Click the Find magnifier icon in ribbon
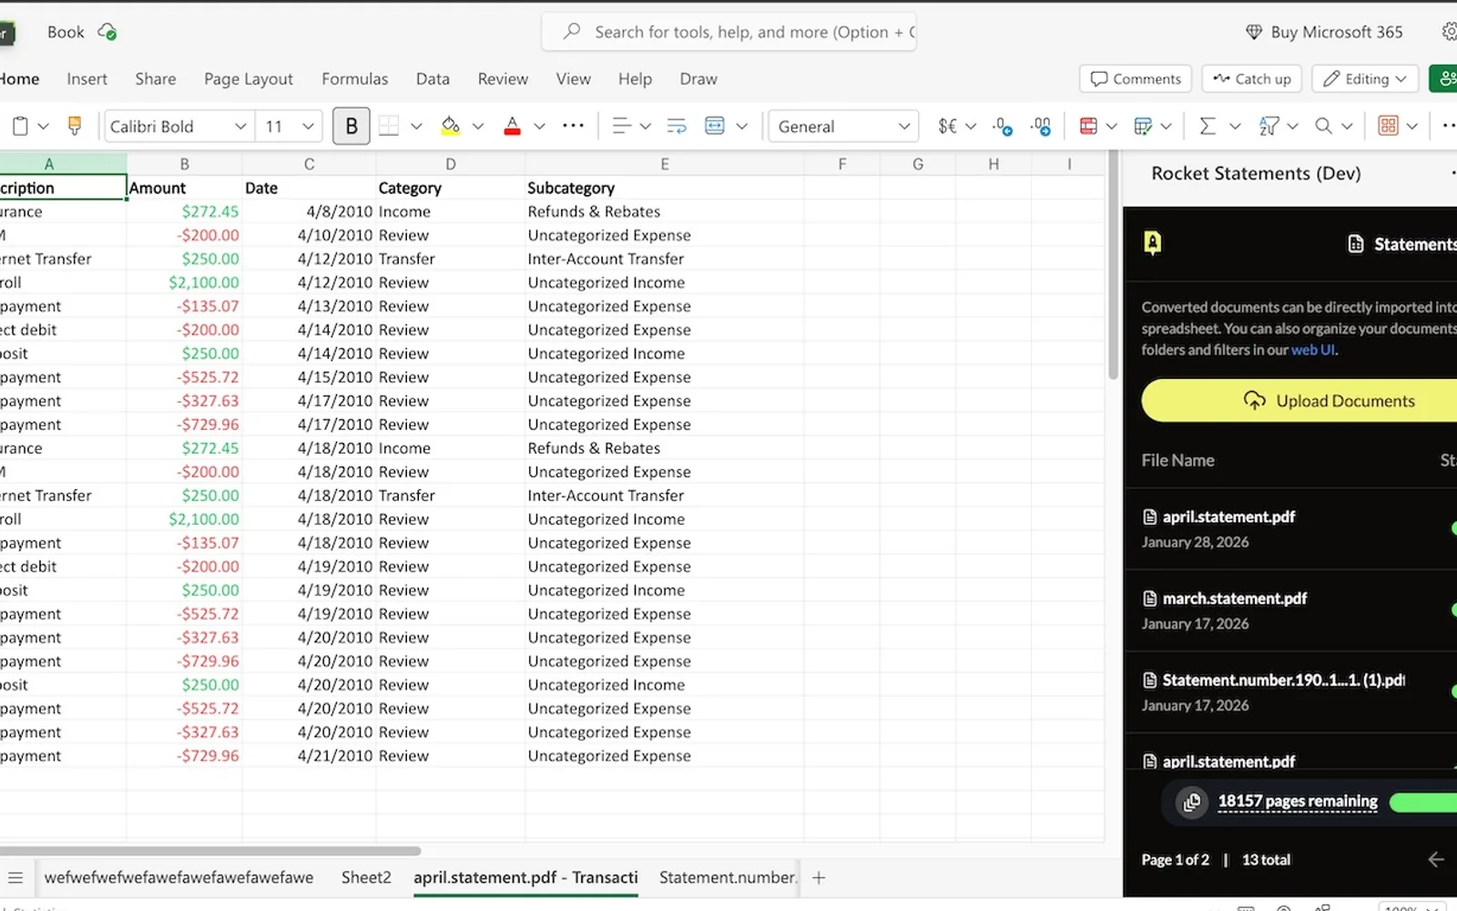This screenshot has width=1457, height=911. pos(1324,126)
